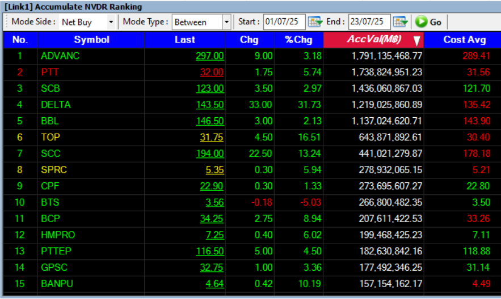The image size is (501, 299).
Task: Open DELTA last price 143.50
Action: coord(209,105)
